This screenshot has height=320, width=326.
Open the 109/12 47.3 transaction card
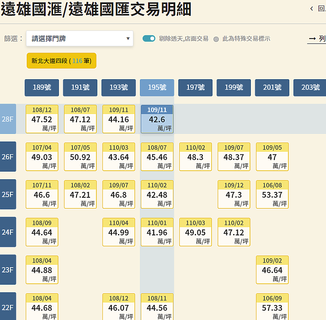[x=234, y=194]
